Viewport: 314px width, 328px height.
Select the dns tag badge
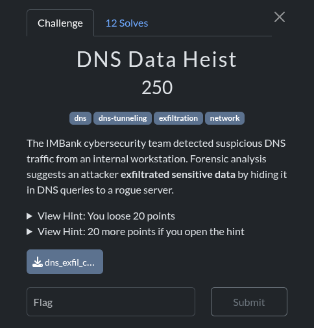point(80,118)
